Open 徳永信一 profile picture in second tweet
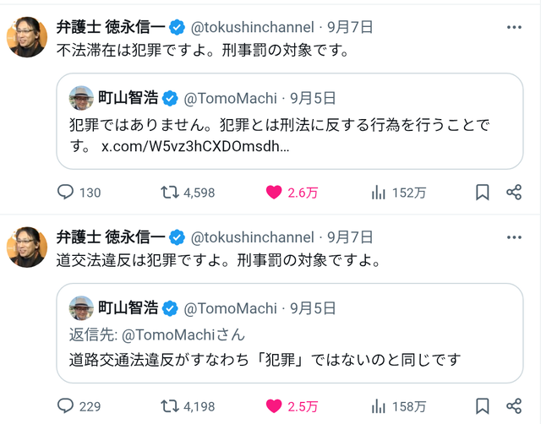This screenshot has width=541, height=424. pyautogui.click(x=27, y=247)
